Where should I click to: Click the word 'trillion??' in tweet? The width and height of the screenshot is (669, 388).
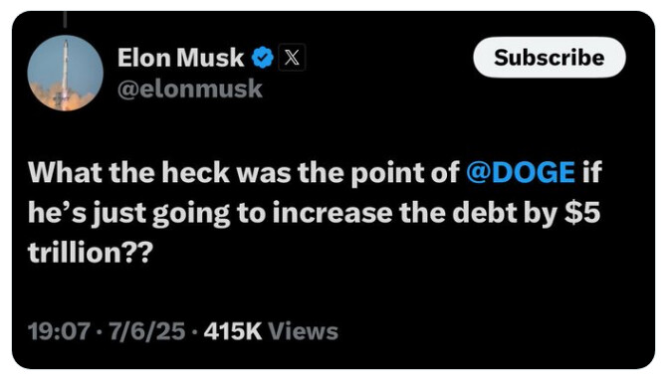point(90,253)
